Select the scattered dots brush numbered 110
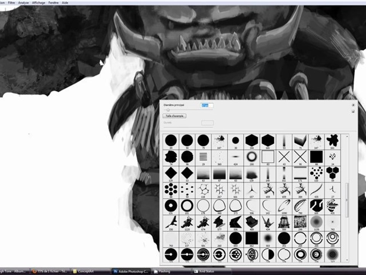 pos(316,174)
